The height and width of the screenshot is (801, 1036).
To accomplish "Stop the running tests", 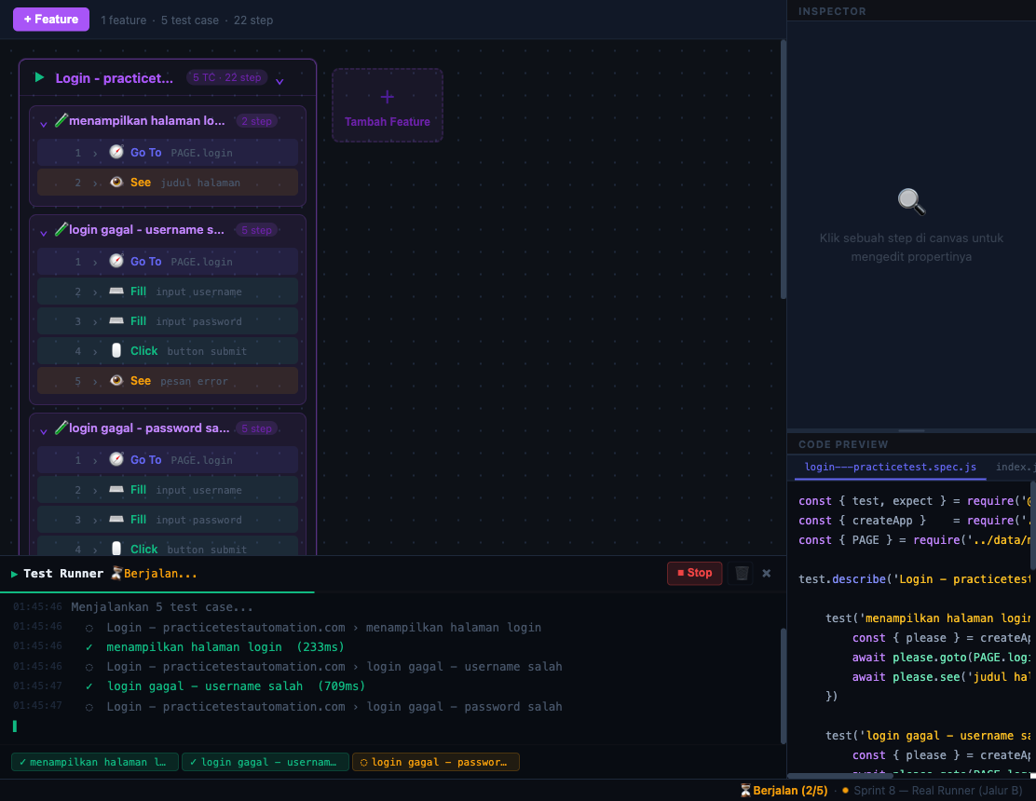I will (694, 573).
